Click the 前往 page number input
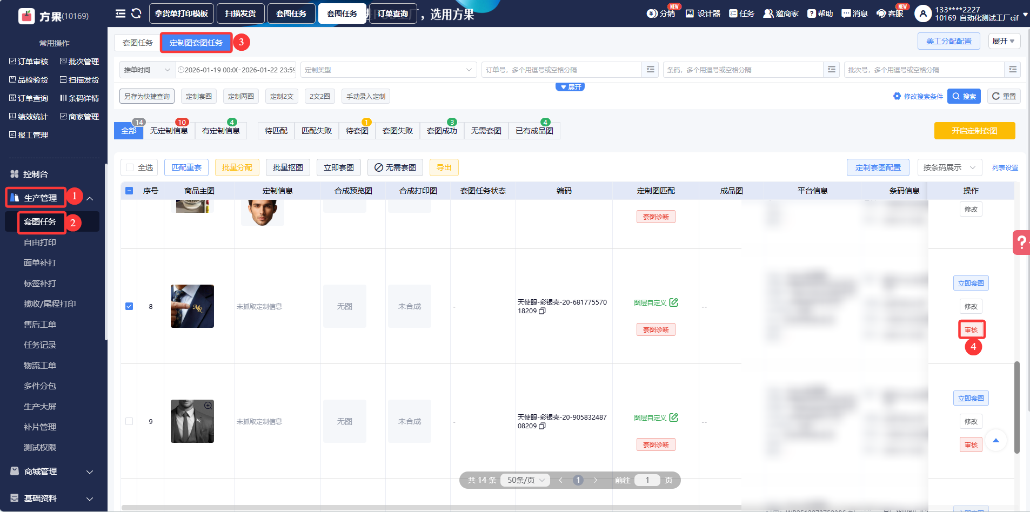This screenshot has height=512, width=1030. pos(647,480)
